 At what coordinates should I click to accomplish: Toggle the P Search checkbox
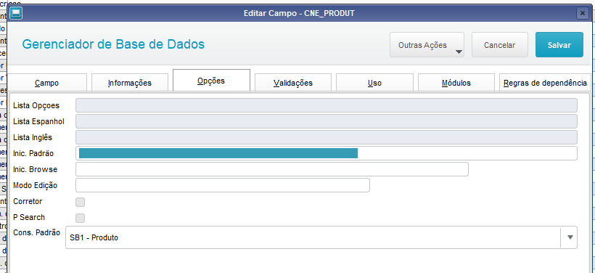[x=80, y=218]
